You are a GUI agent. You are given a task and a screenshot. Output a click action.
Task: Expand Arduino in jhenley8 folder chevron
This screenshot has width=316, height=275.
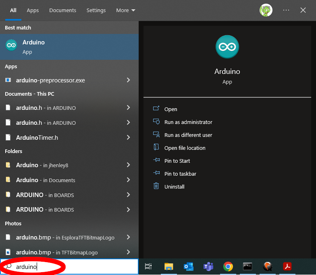(128, 165)
